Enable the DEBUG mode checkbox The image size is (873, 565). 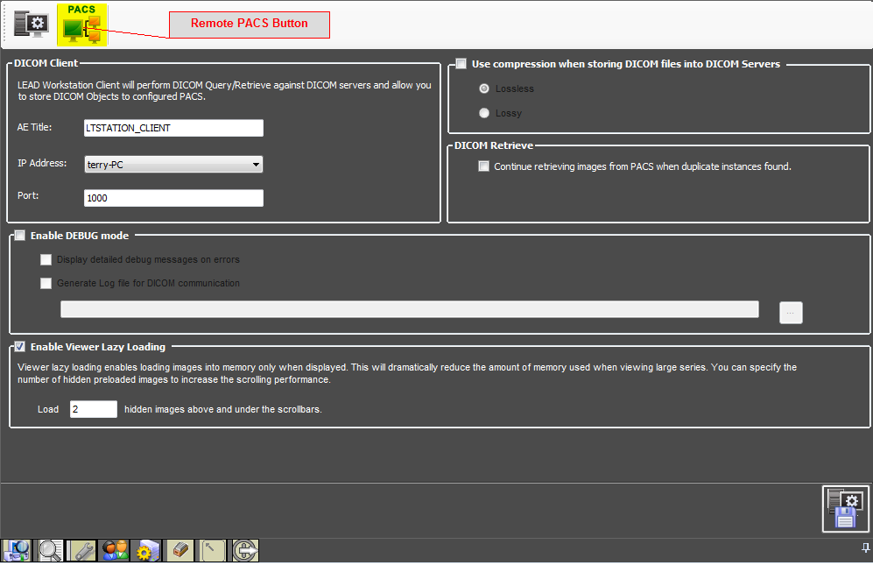[20, 236]
